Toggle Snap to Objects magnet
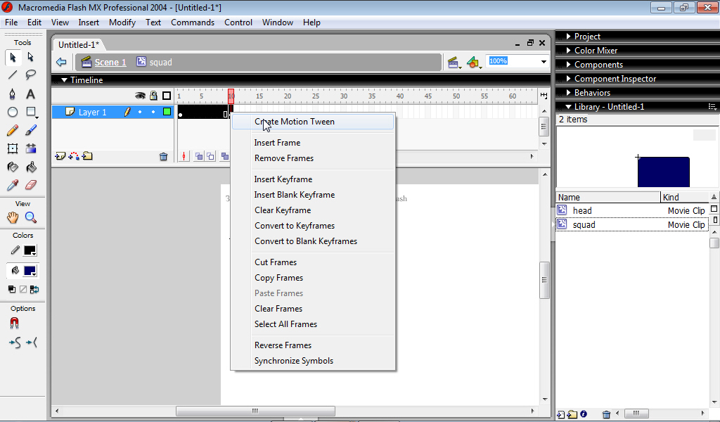The image size is (720, 422). (x=15, y=324)
